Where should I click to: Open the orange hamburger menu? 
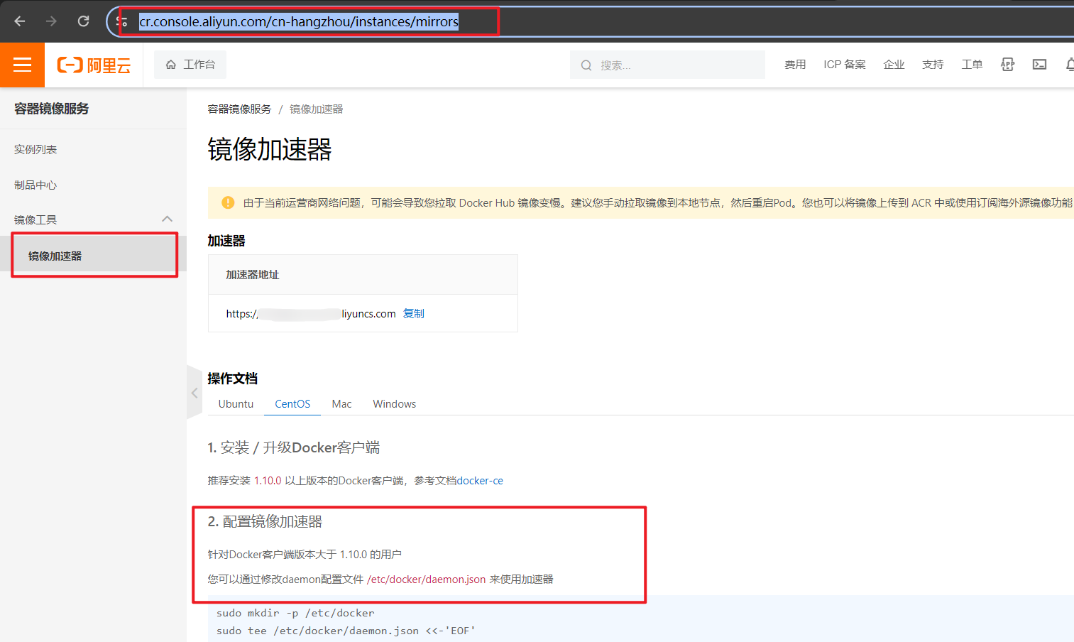22,65
